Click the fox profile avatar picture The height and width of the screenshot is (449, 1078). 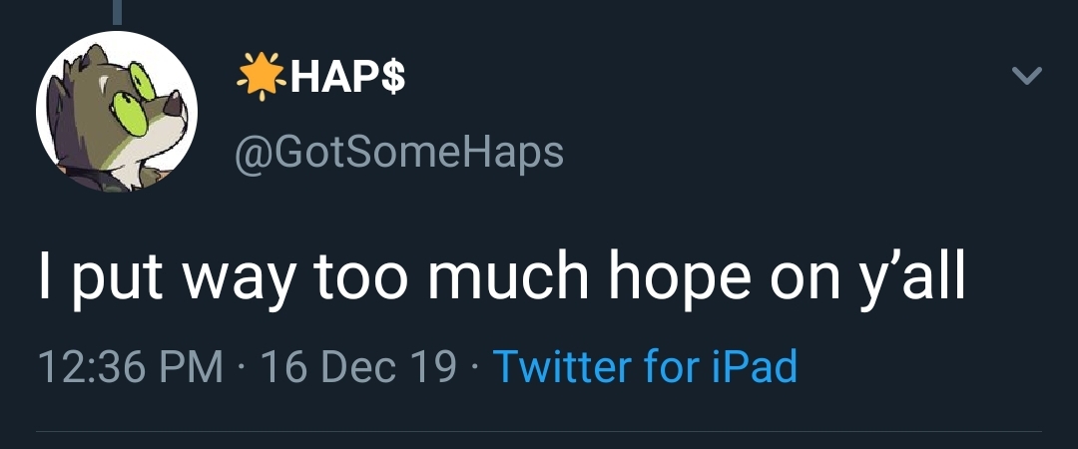pyautogui.click(x=116, y=110)
